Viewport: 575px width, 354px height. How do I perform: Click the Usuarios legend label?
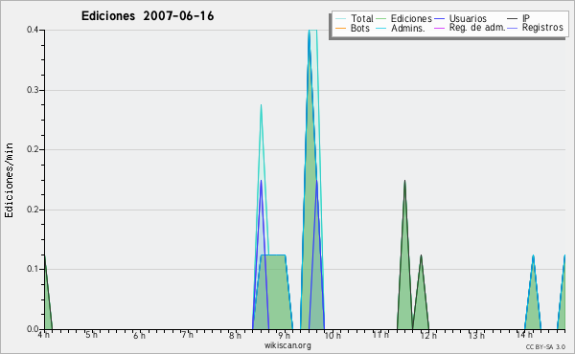468,18
